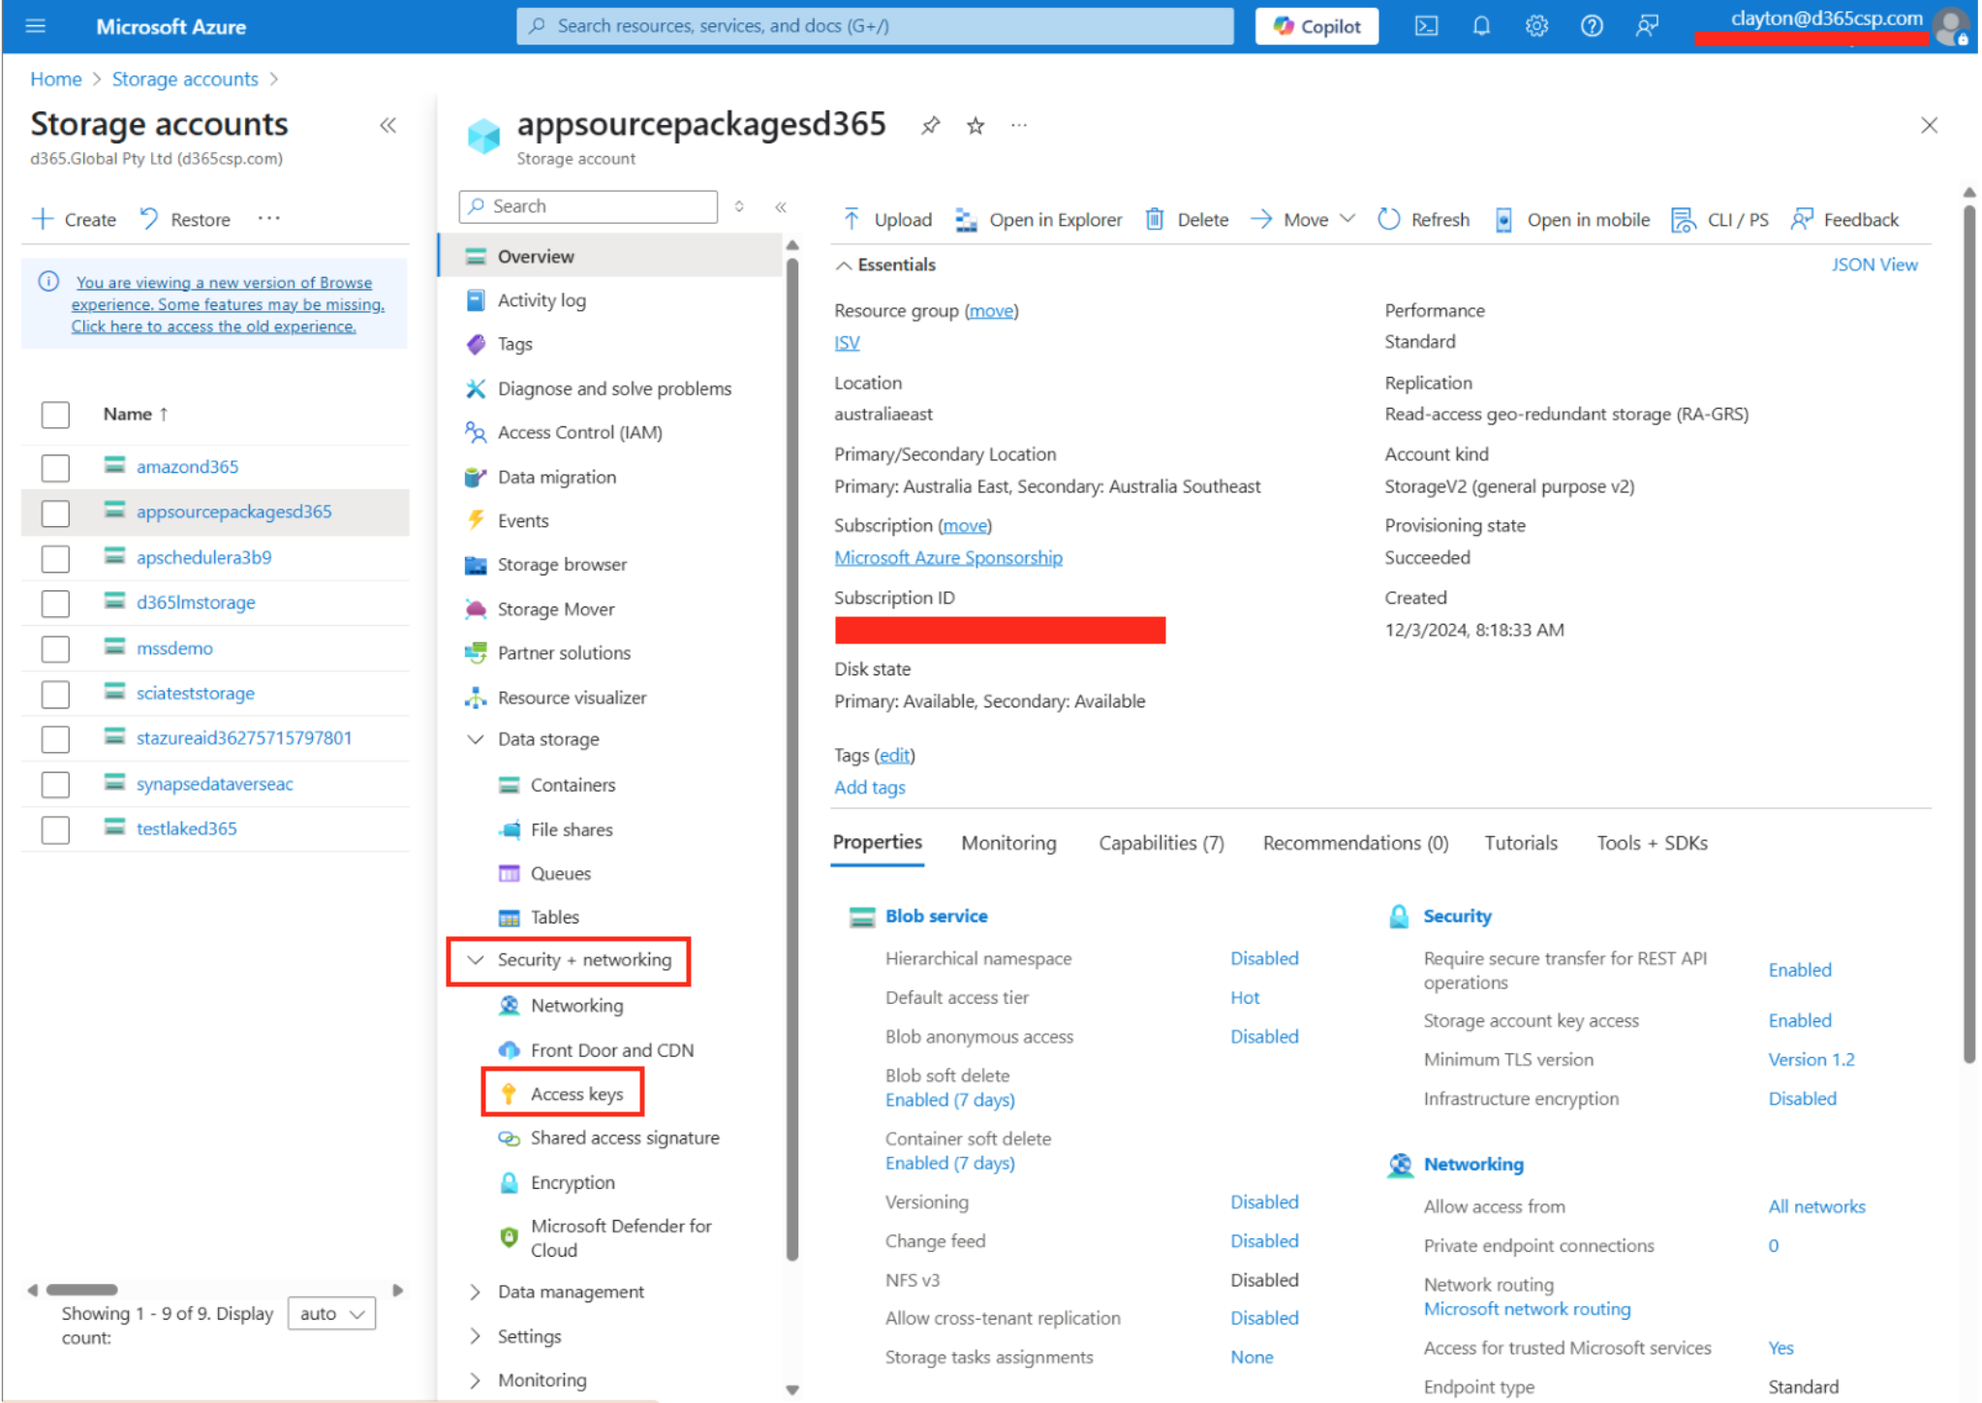Mark storage account as favorite star
Viewport: 1982px width, 1403px height.
click(976, 125)
